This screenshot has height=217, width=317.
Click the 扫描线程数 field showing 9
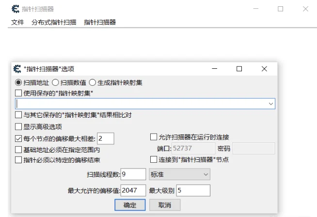pos(133,174)
